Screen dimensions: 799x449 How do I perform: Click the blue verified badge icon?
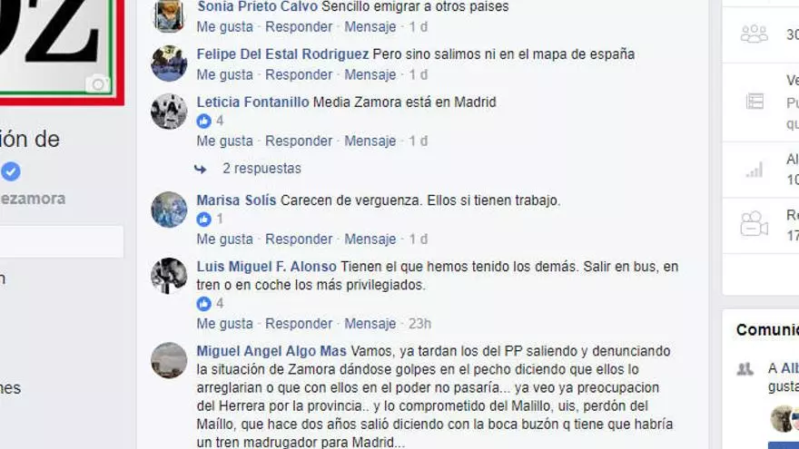(11, 171)
